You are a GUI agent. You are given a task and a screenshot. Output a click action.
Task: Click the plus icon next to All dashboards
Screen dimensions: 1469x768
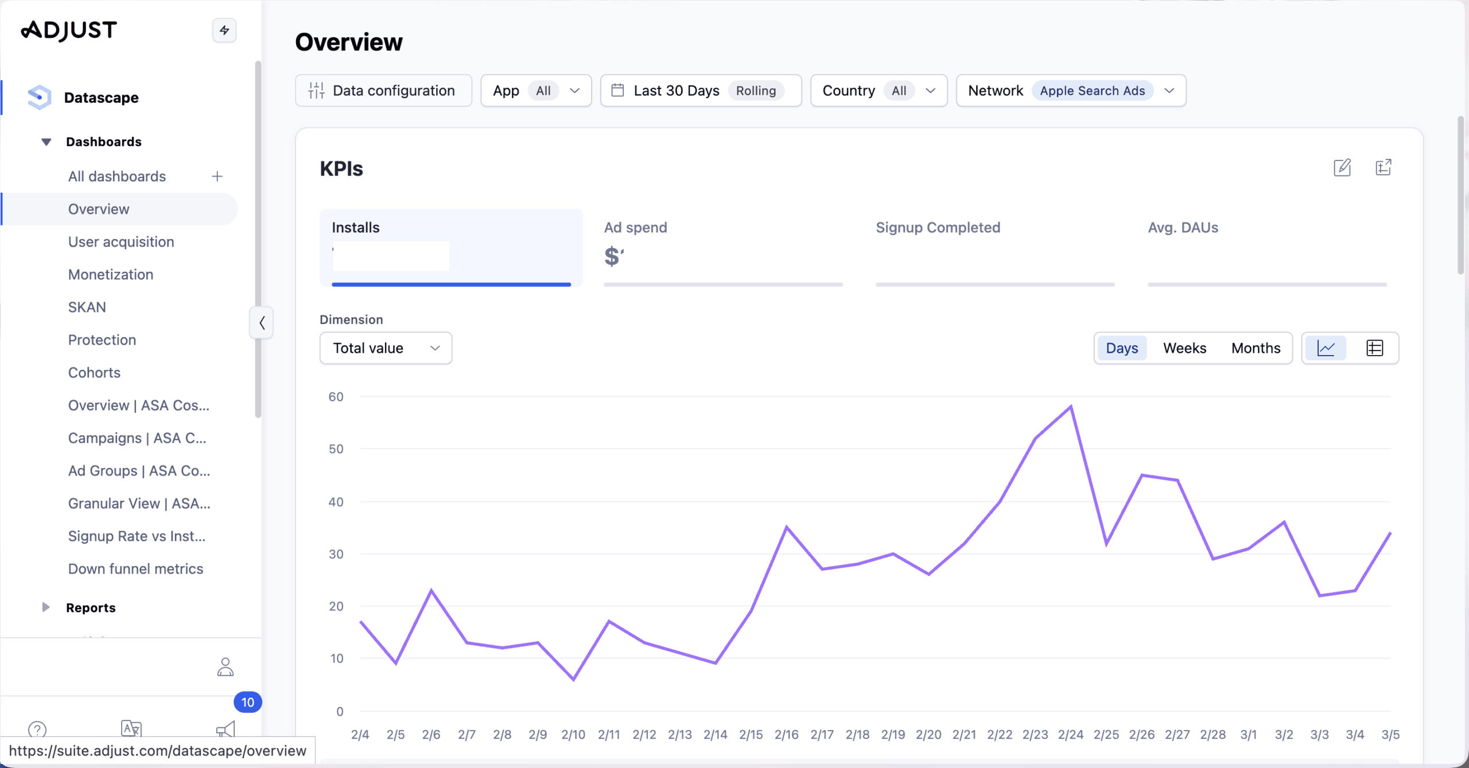pos(217,177)
